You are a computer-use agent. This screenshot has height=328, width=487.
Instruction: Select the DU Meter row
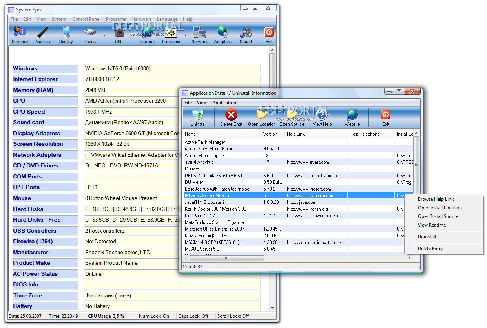298,182
